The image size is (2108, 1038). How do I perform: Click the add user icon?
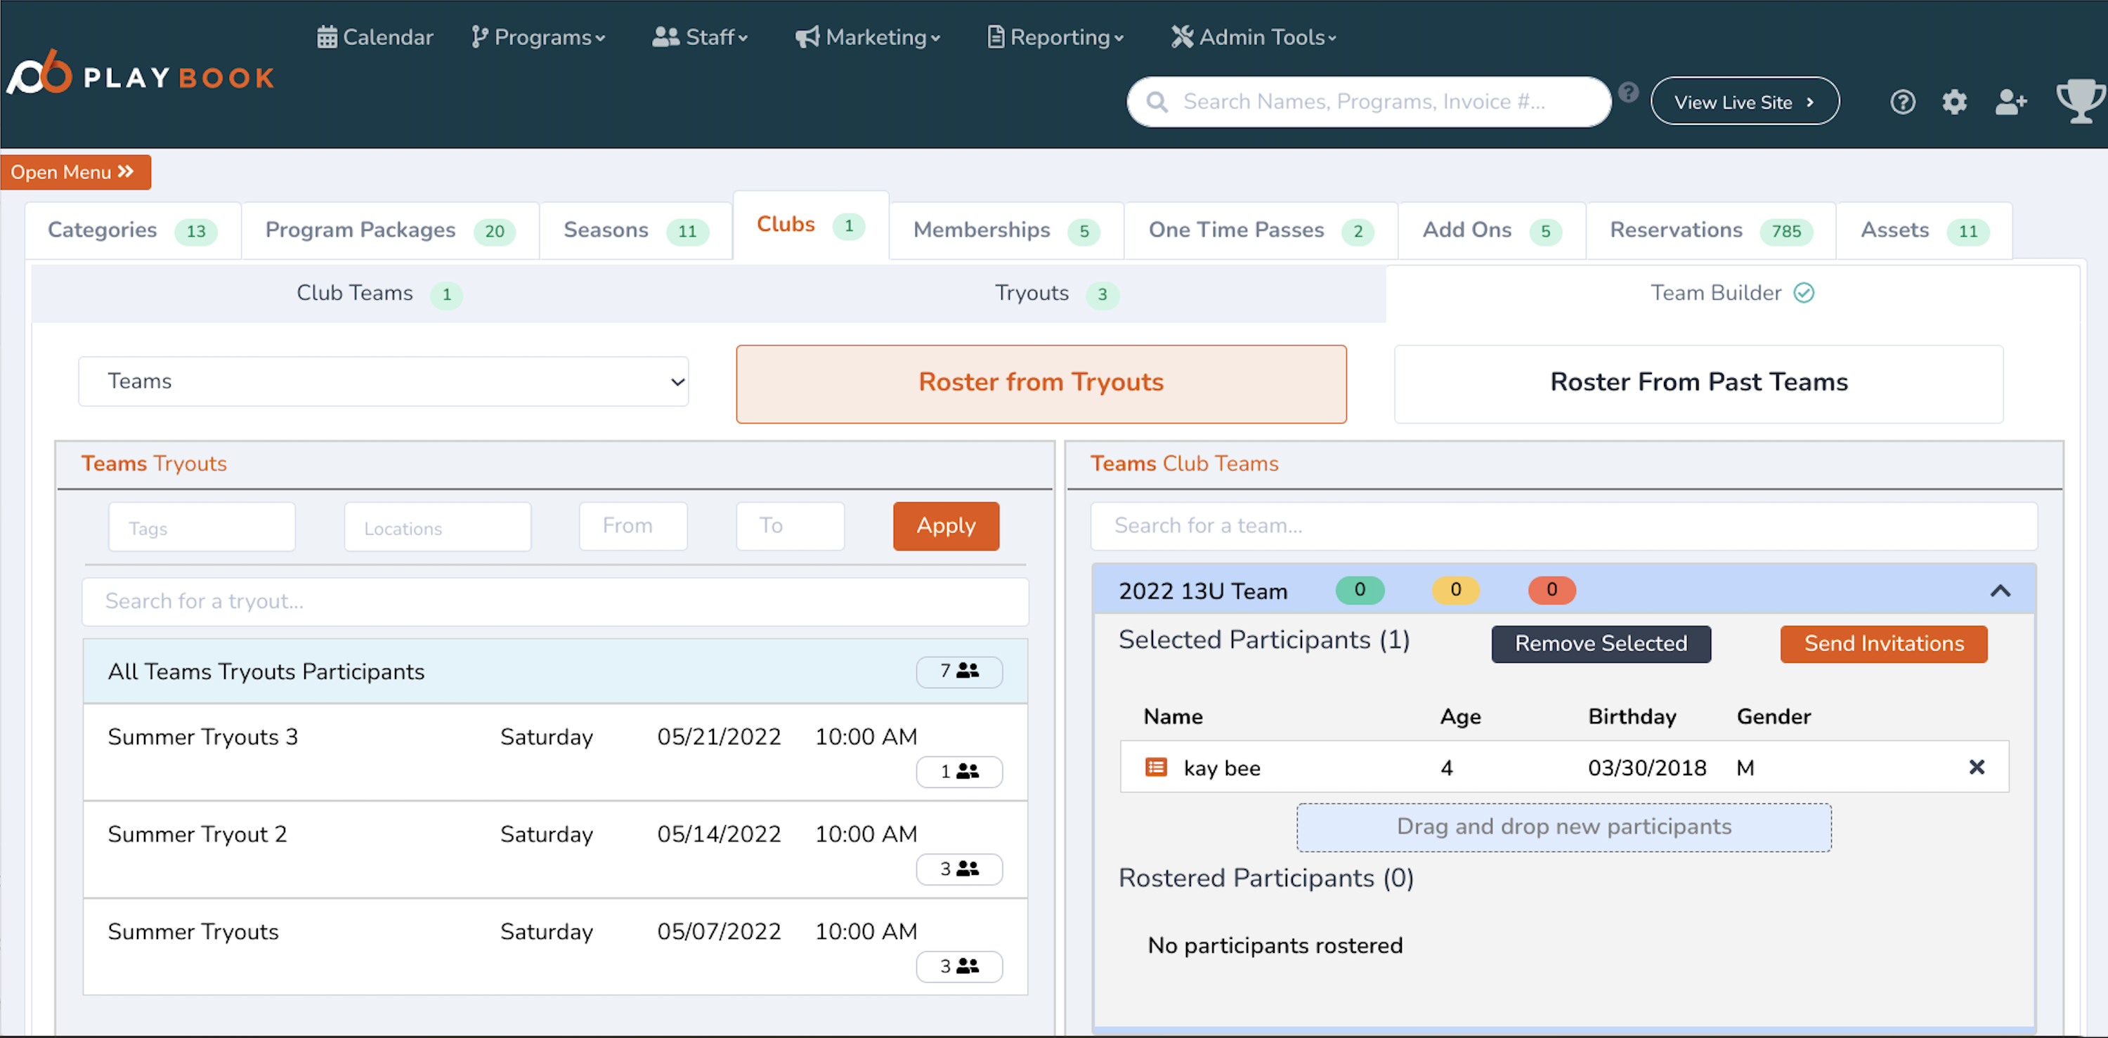[x=2010, y=103]
